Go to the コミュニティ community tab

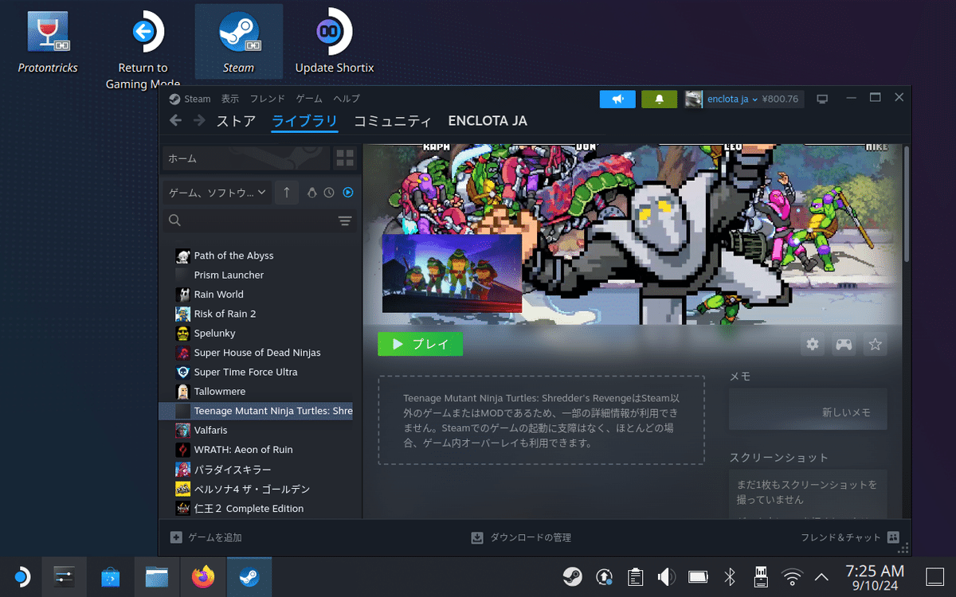coord(393,121)
